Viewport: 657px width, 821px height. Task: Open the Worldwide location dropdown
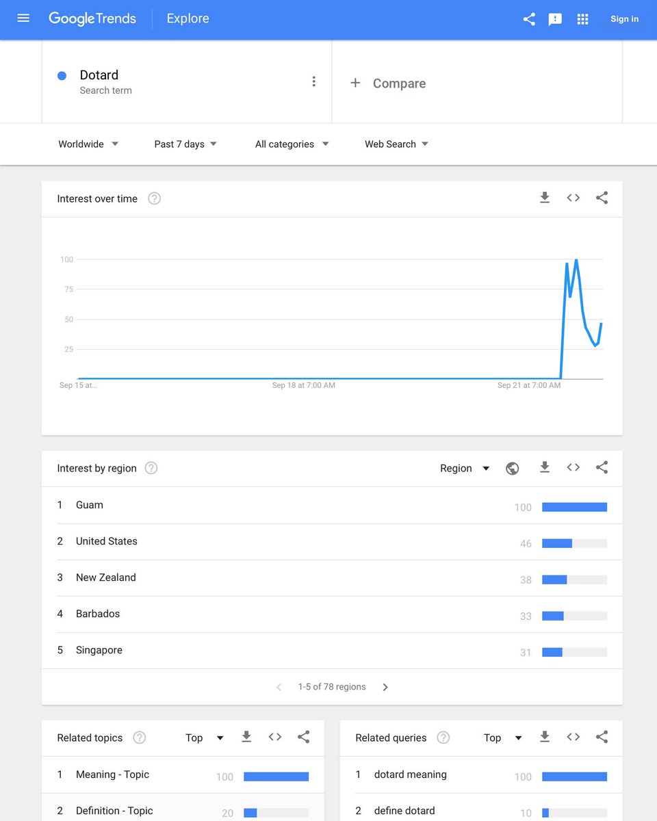pos(88,144)
